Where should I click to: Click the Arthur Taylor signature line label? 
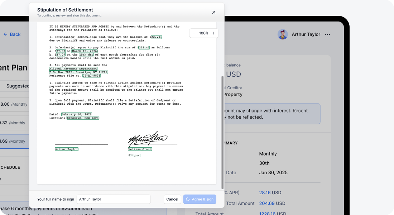(67, 149)
